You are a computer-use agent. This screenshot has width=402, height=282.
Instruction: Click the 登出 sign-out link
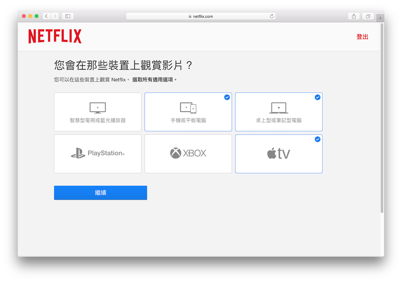point(362,37)
